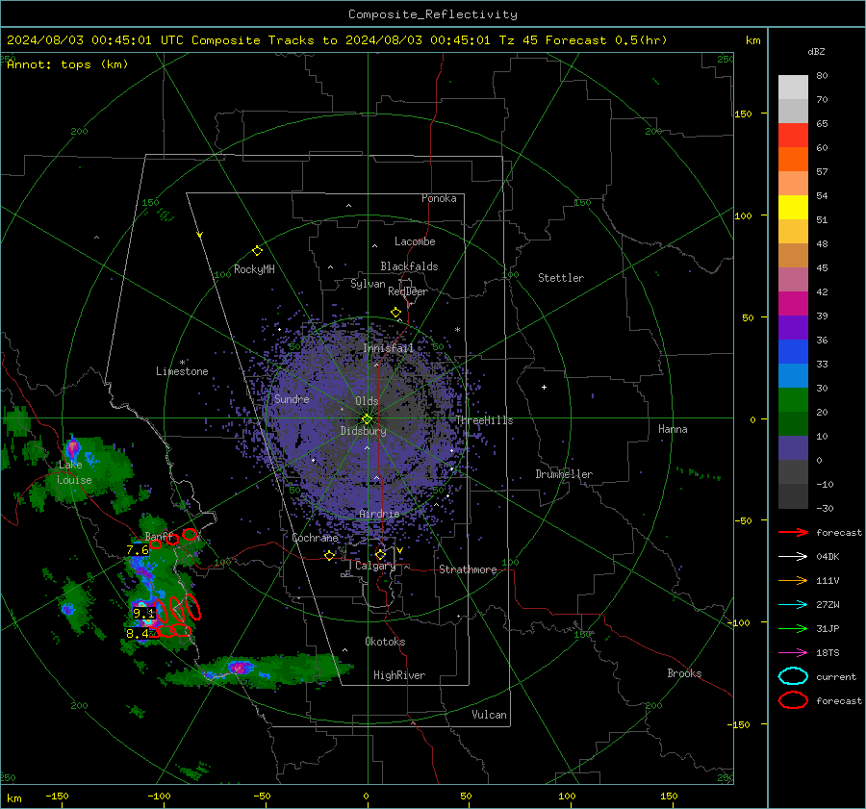Click the Drumheller label
The width and height of the screenshot is (866, 809).
[564, 474]
